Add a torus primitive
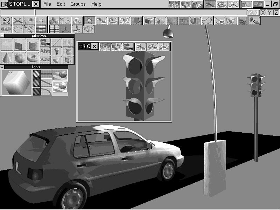The width and height of the screenshot is (280, 210). point(33,57)
